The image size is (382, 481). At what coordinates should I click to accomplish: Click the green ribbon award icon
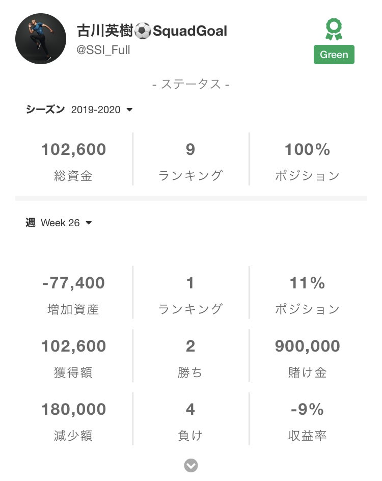point(334,30)
